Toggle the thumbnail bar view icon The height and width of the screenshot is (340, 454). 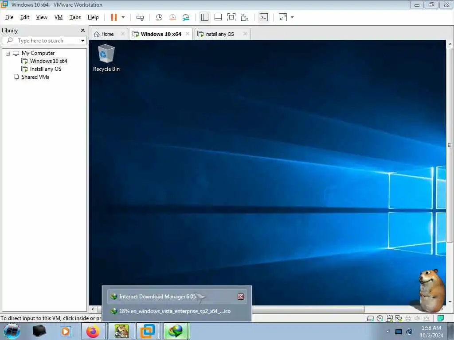coord(218,17)
